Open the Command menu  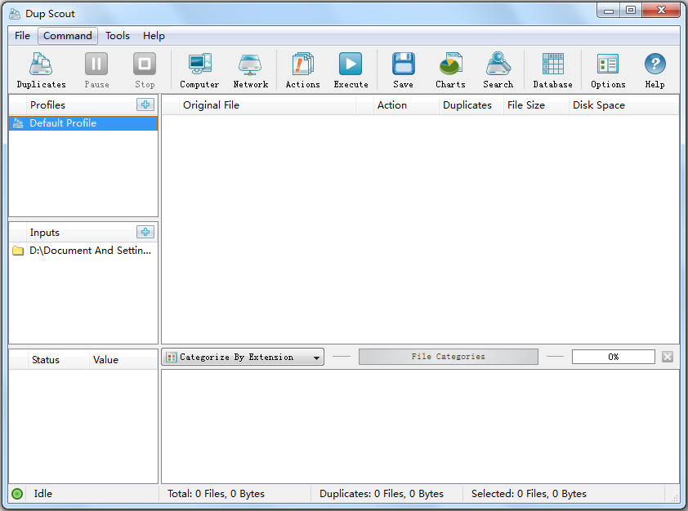68,35
